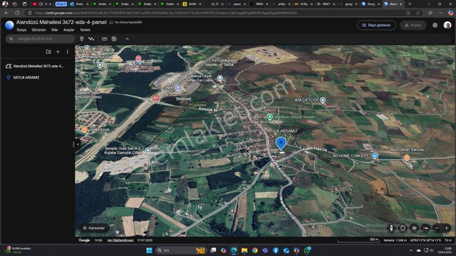456x256 pixels.
Task: Click the saved-to-device status icon
Action: point(111,22)
